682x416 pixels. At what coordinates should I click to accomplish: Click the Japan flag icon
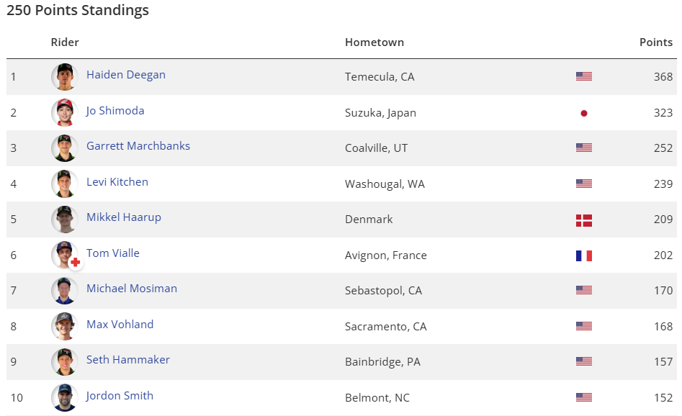pos(584,113)
